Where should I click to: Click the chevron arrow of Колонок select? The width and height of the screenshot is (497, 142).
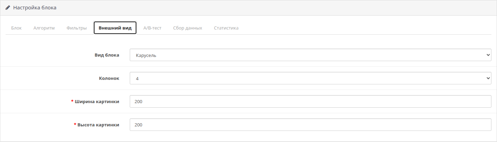[x=488, y=78]
